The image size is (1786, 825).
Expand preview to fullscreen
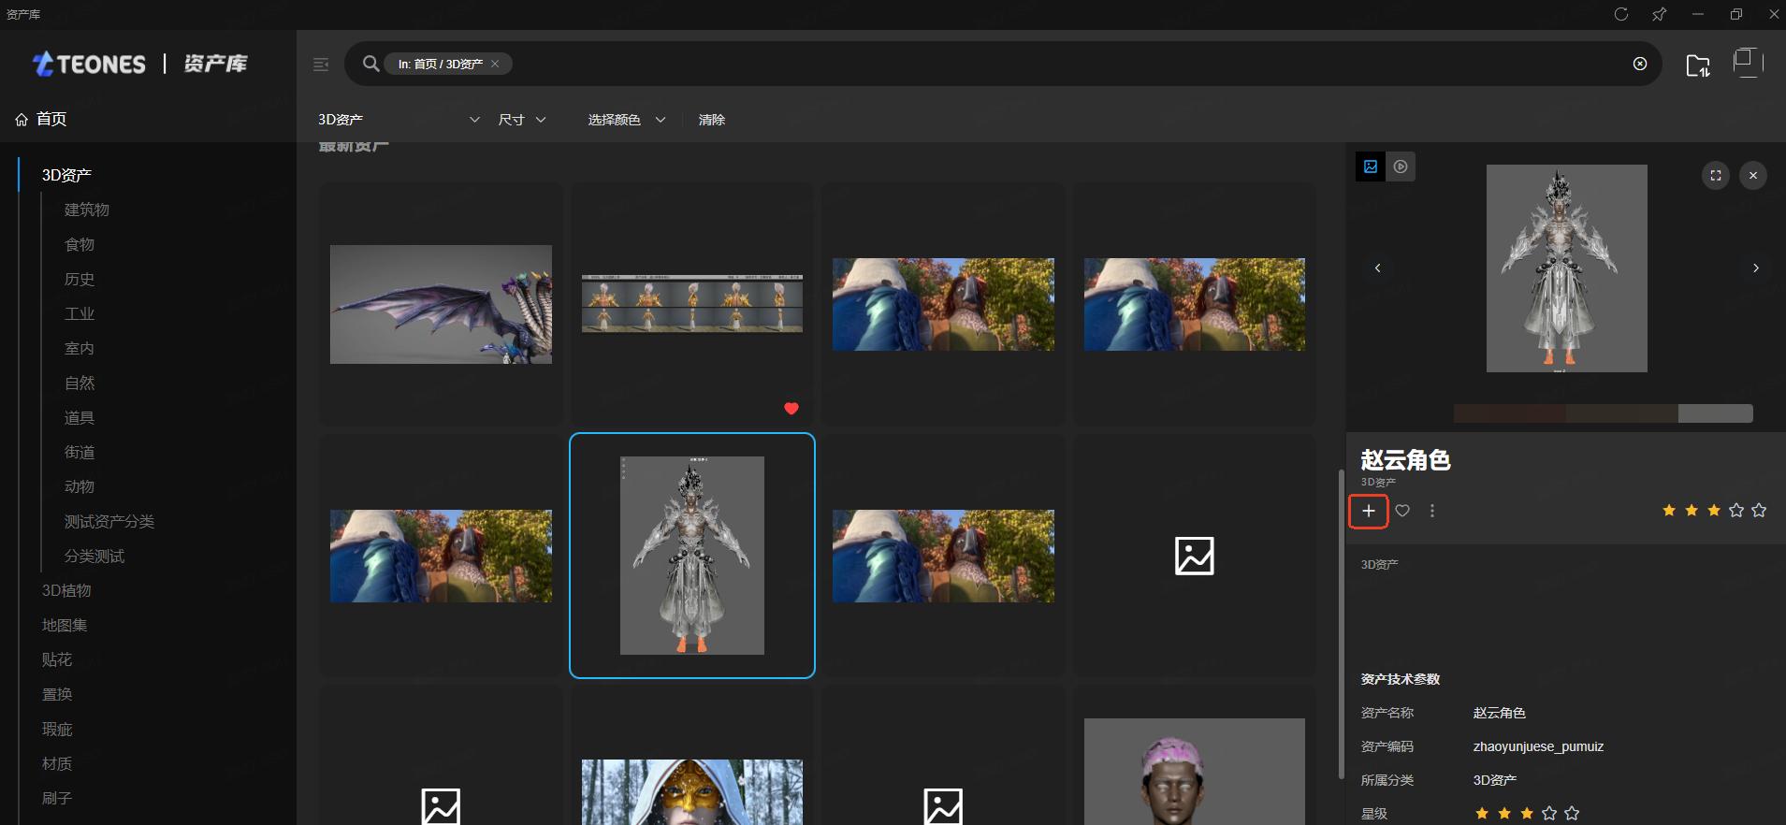pyautogui.click(x=1716, y=175)
